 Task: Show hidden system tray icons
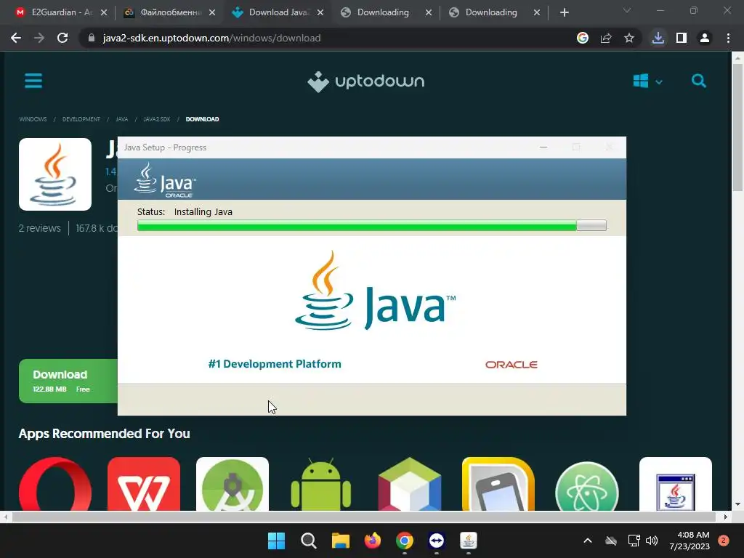coord(587,541)
